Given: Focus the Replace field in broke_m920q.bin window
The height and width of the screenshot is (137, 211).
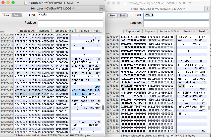Looking at the screenshot, I should [x=176, y=24].
